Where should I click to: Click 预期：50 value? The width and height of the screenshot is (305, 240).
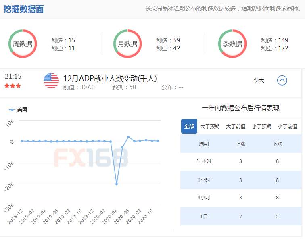click(x=124, y=87)
